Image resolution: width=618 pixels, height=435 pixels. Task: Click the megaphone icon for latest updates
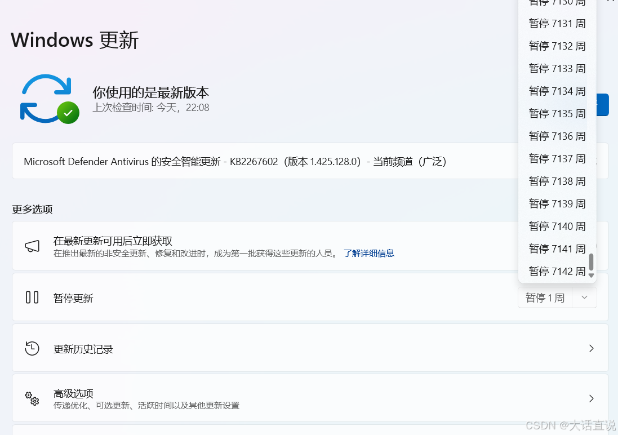pos(32,246)
